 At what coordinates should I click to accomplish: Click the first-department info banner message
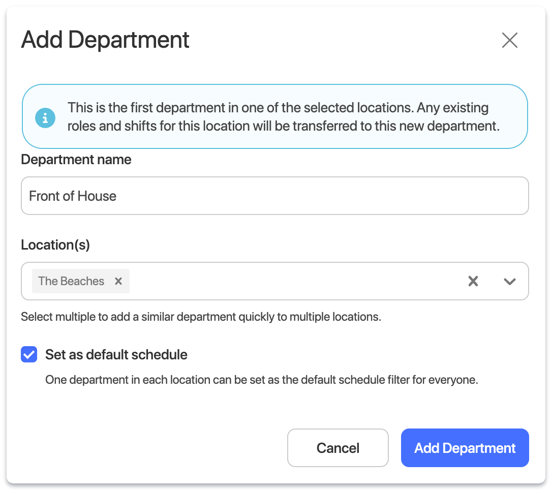[x=278, y=108]
